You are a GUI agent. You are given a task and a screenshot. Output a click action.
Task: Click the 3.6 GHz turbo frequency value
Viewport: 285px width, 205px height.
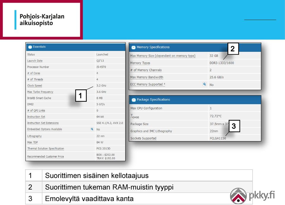click(101, 92)
